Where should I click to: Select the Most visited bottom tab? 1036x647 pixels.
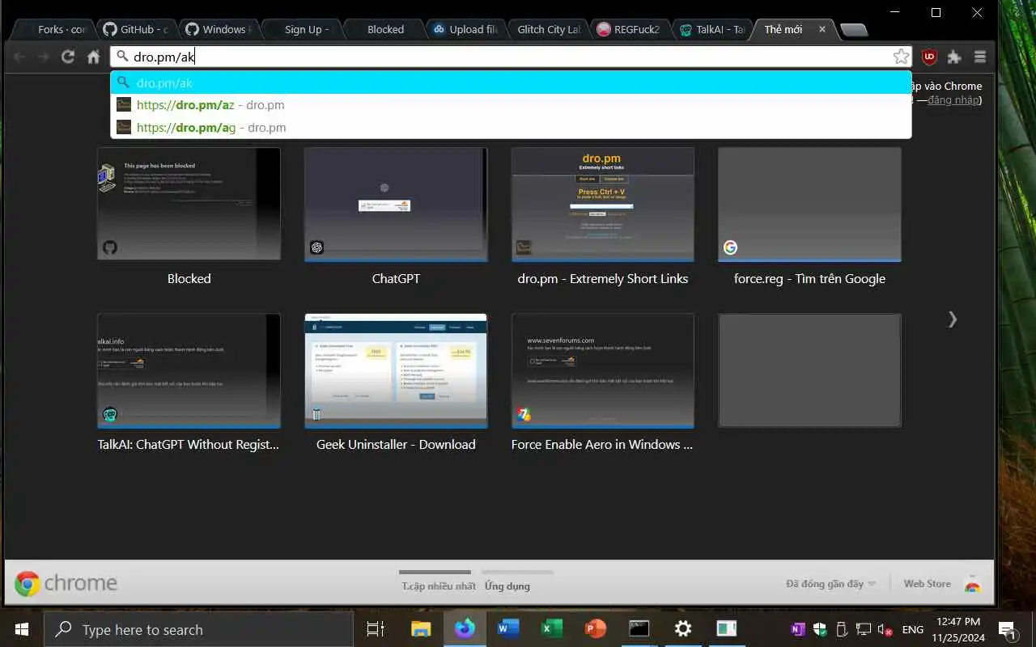(439, 586)
